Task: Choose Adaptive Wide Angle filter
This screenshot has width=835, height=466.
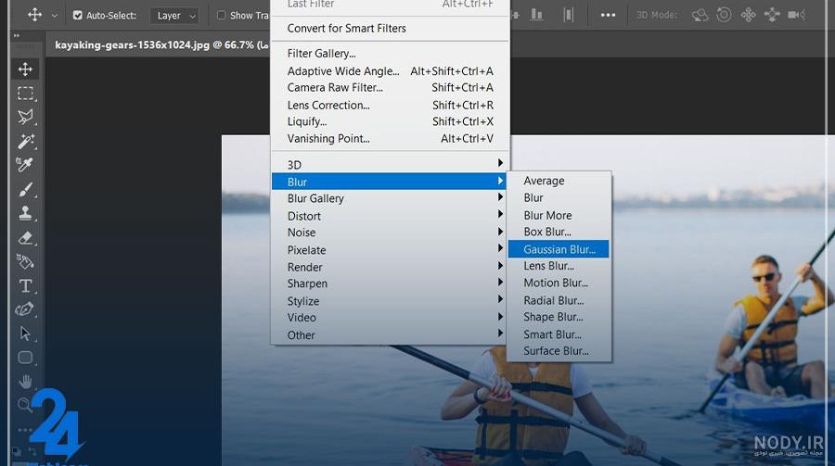Action: [391, 70]
